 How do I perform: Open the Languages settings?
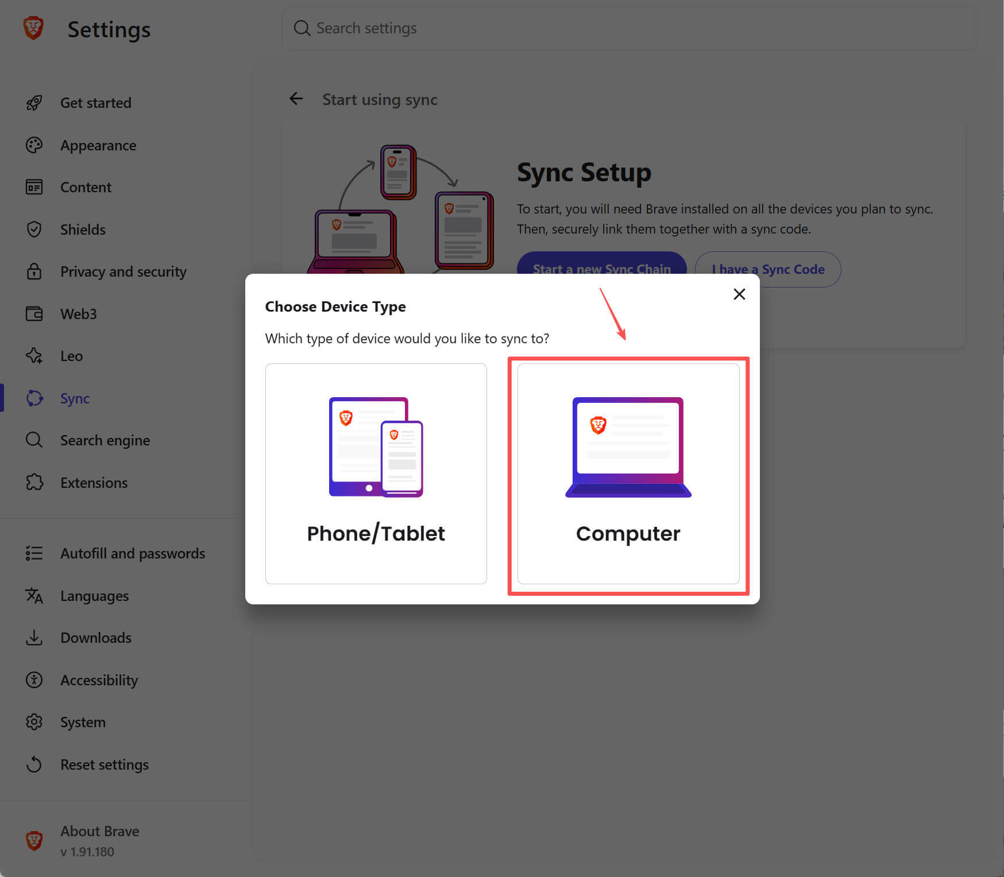coord(94,596)
